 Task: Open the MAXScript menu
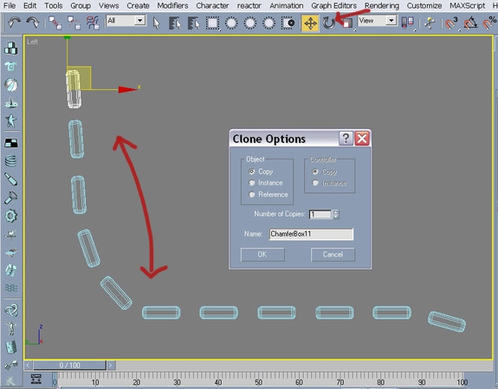[x=467, y=6]
